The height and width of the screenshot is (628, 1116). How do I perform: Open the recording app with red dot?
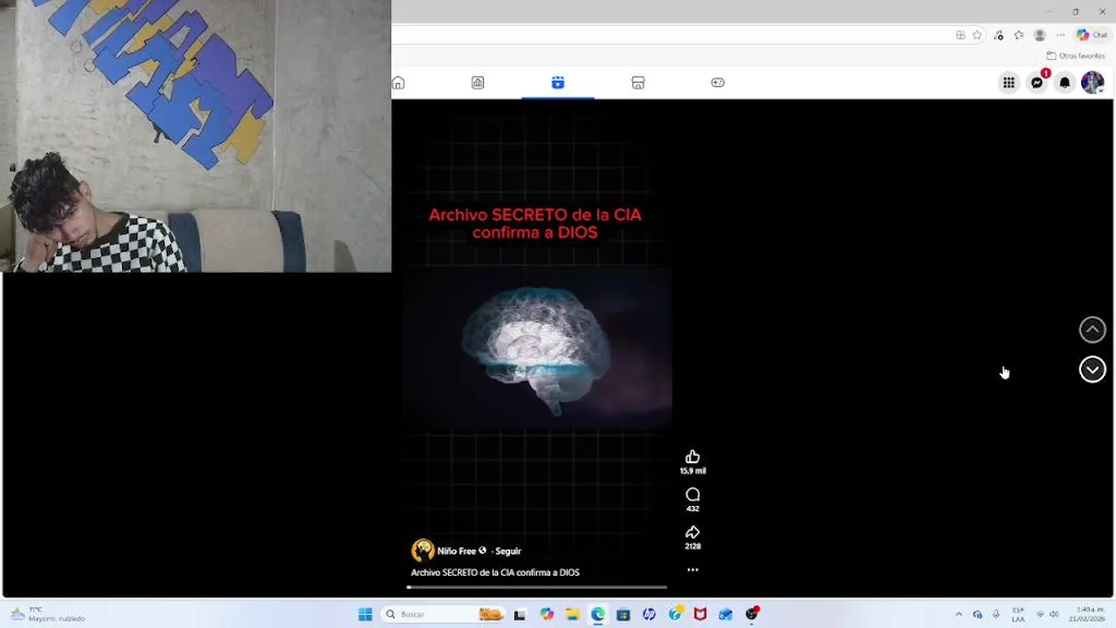tap(752, 614)
